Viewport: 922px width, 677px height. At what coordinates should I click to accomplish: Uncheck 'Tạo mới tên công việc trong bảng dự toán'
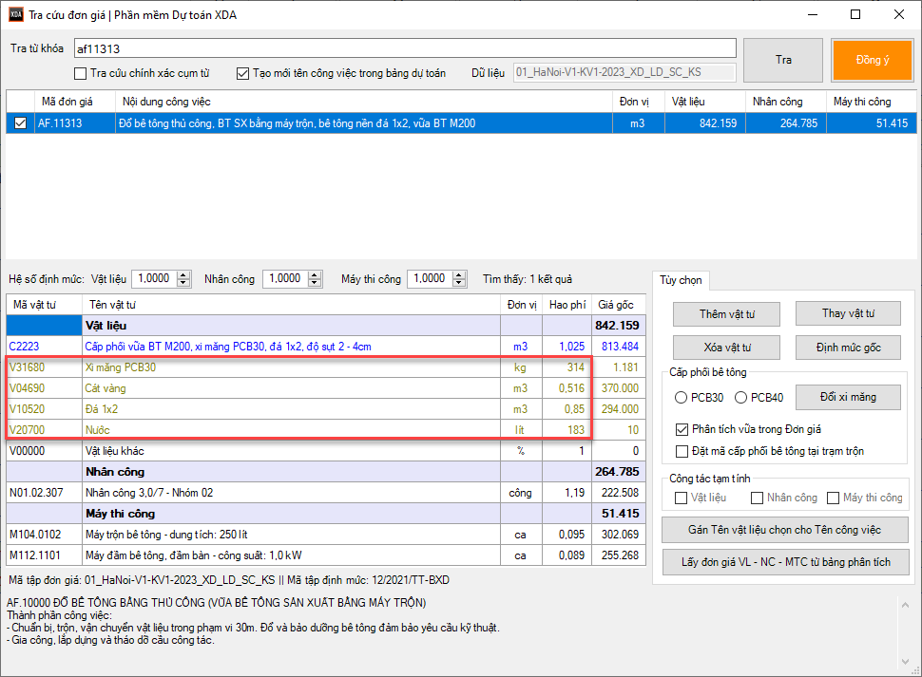[x=242, y=73]
